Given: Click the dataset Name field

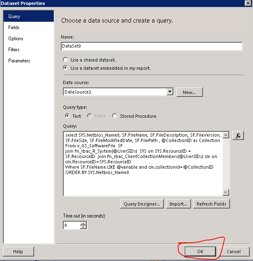Looking at the screenshot, I should coord(152,46).
